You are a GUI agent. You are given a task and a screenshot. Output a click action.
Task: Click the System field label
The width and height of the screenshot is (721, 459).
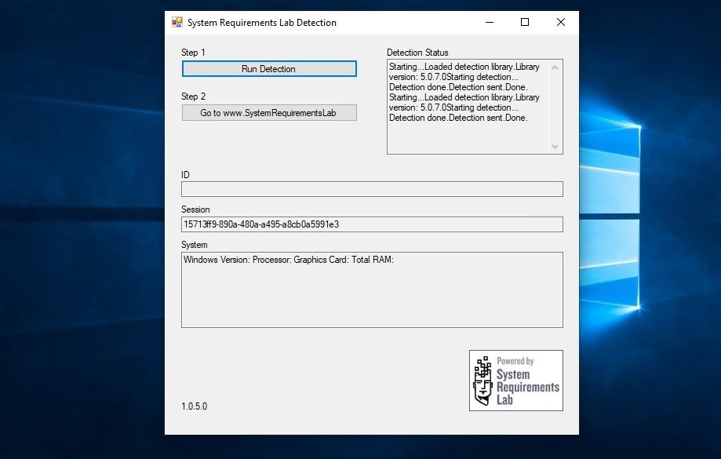[x=194, y=245]
